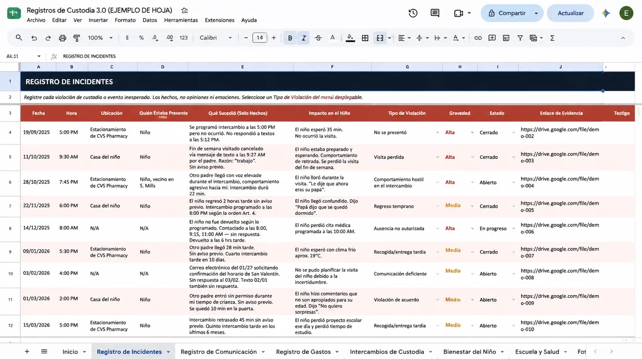
Task: Print the spreadsheet
Action: coord(63,38)
